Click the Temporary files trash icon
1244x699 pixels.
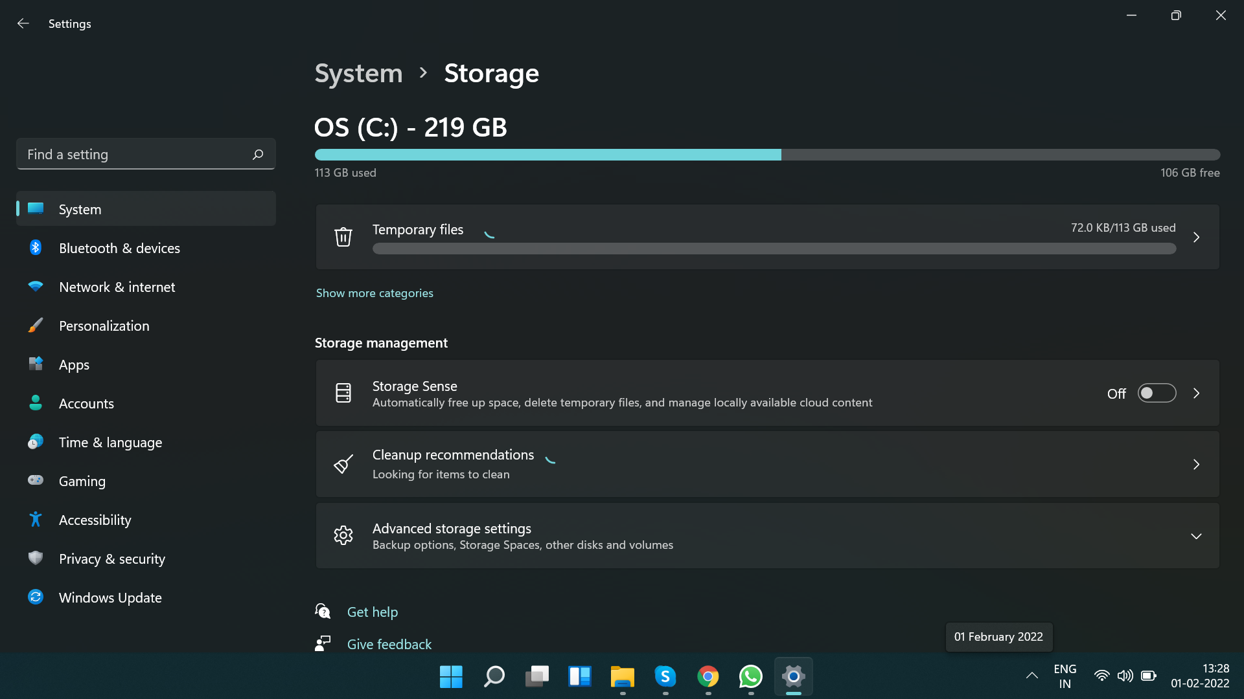343,237
